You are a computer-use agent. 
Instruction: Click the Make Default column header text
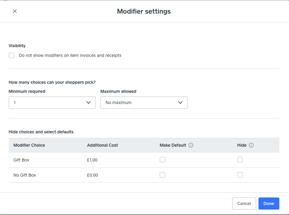[173, 145]
